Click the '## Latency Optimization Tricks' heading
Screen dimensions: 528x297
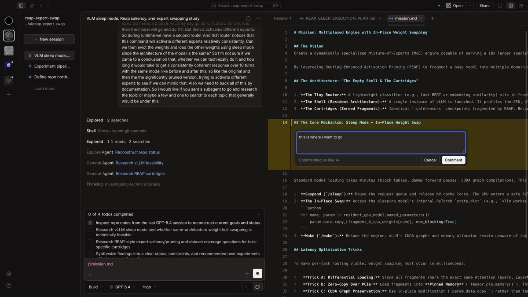[x=328, y=249]
